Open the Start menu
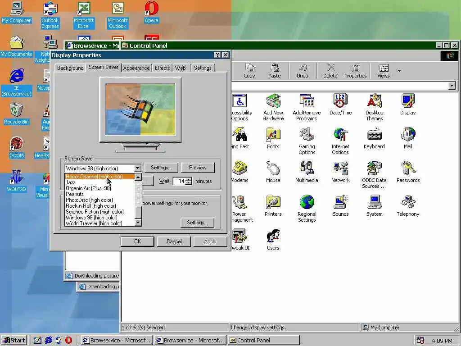 pos(14,341)
